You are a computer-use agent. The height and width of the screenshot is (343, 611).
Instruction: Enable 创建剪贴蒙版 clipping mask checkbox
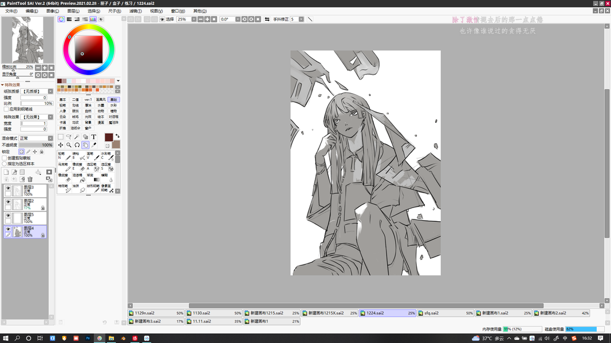click(x=4, y=158)
